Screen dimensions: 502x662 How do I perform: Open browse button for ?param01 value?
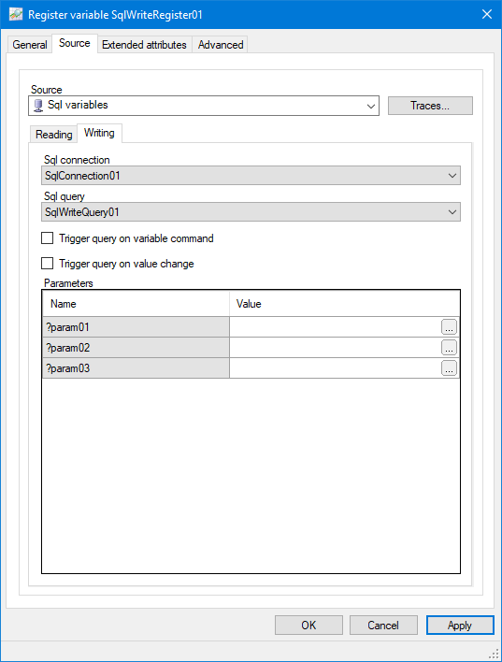coord(449,327)
